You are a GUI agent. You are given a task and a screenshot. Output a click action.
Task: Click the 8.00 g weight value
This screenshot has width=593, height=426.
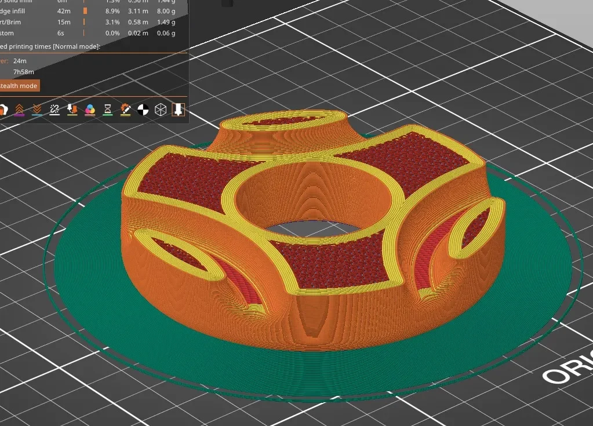point(166,12)
